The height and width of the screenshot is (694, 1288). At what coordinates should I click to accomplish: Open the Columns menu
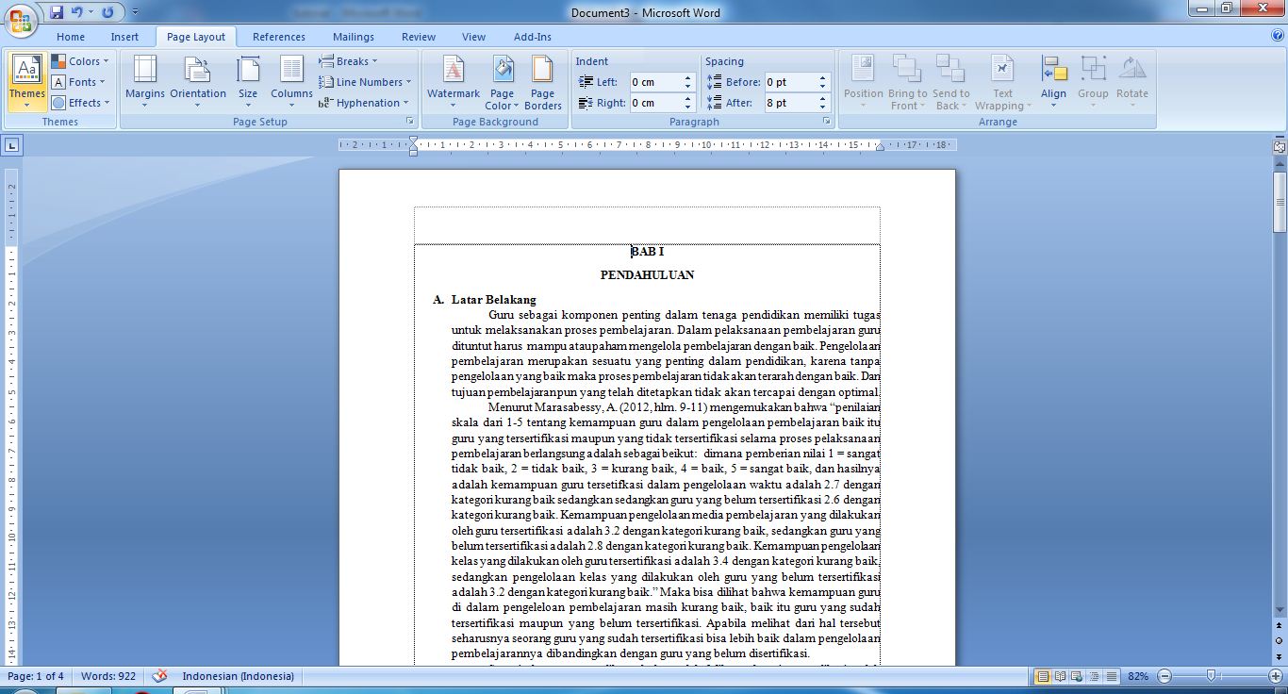tap(291, 81)
